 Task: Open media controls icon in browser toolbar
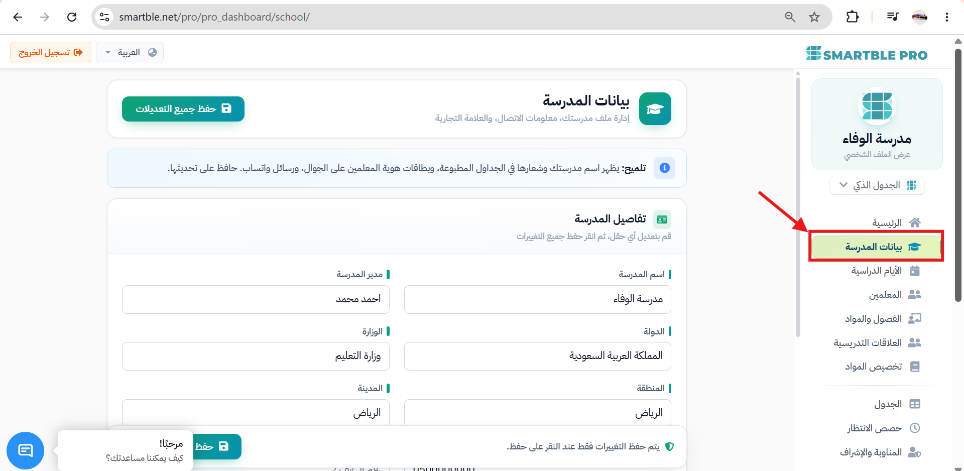(892, 17)
